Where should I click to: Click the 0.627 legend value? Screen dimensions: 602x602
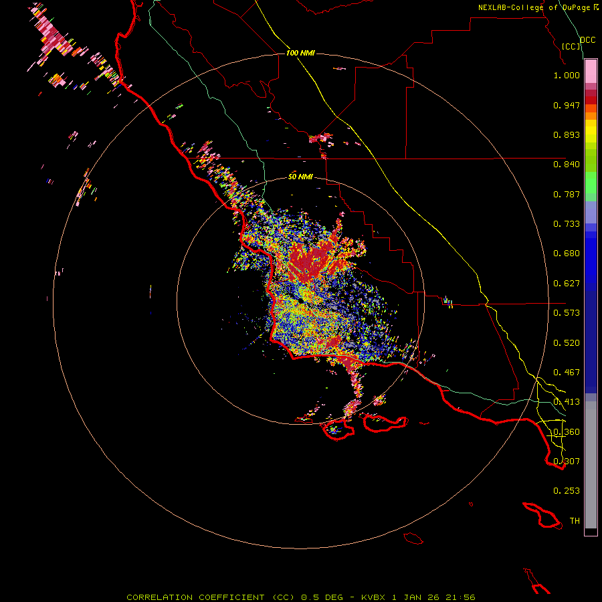coord(567,284)
